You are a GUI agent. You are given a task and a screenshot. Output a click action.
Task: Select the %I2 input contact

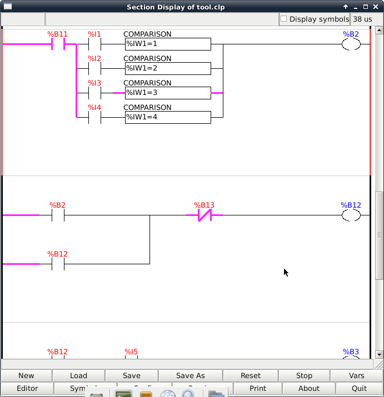point(94,68)
